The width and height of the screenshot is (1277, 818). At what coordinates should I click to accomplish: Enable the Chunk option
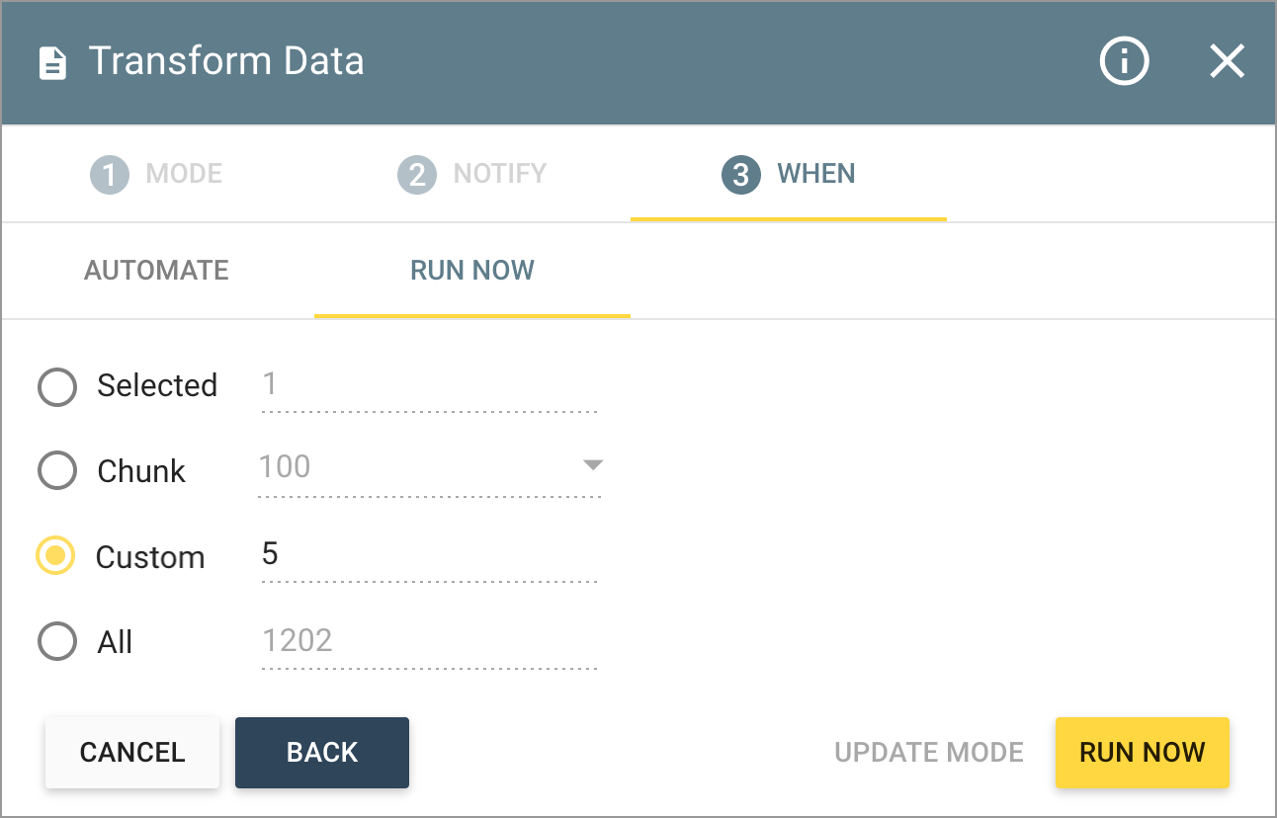[56, 470]
